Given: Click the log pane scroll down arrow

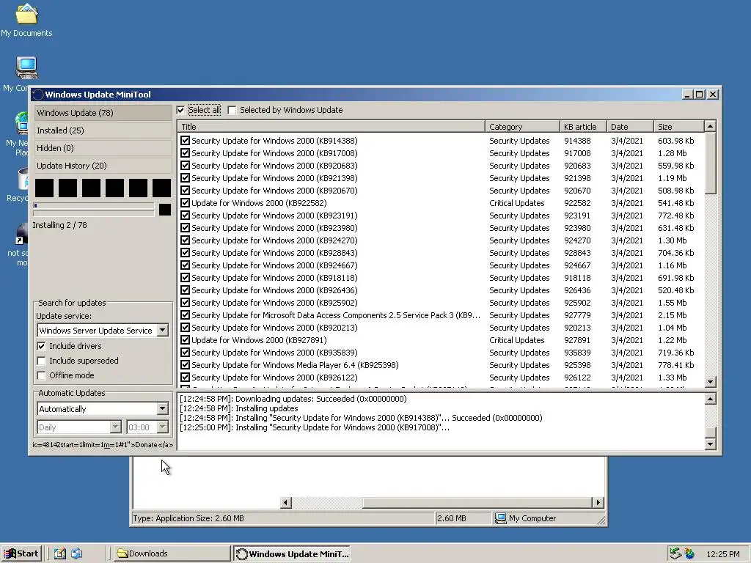Looking at the screenshot, I should click(x=710, y=444).
